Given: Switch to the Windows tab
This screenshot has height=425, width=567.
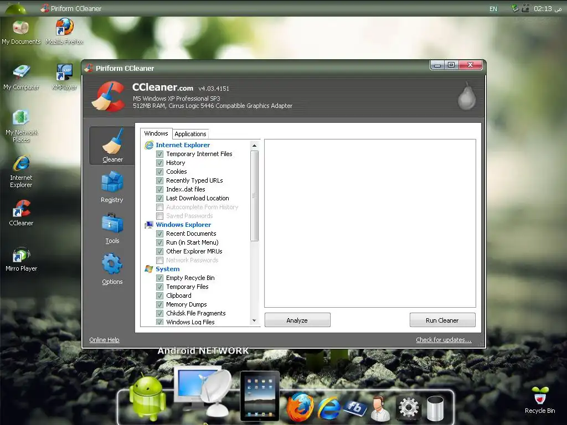Looking at the screenshot, I should click(156, 133).
